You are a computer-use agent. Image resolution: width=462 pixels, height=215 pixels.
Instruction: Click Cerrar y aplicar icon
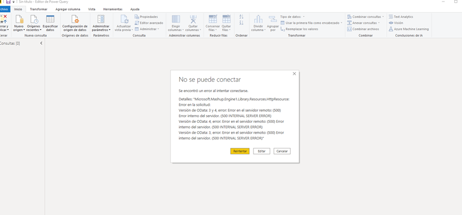pos(4,19)
